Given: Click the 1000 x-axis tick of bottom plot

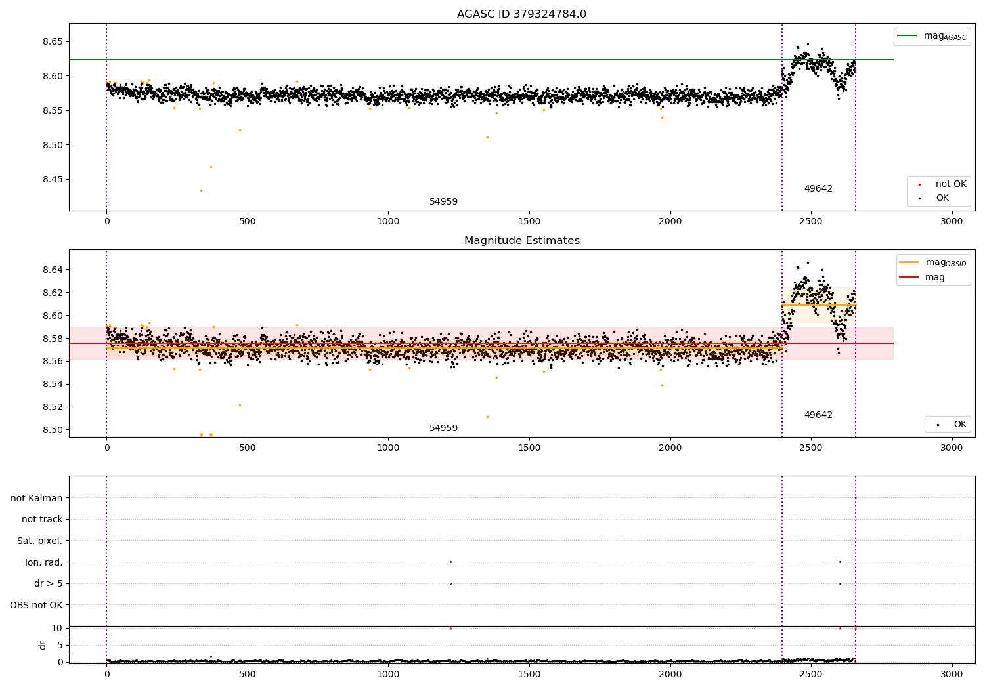Looking at the screenshot, I should click(388, 674).
